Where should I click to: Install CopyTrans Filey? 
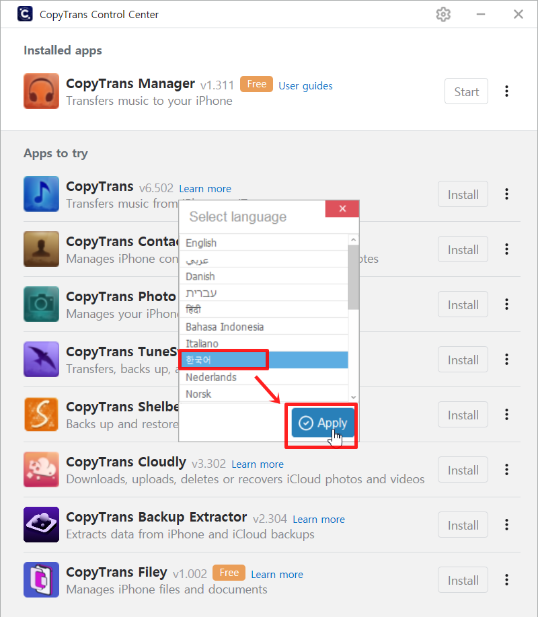[x=463, y=579]
